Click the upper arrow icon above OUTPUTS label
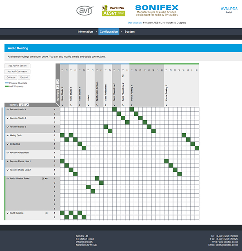Viewport: 242px width, 251px height. pyautogui.click(x=58, y=81)
